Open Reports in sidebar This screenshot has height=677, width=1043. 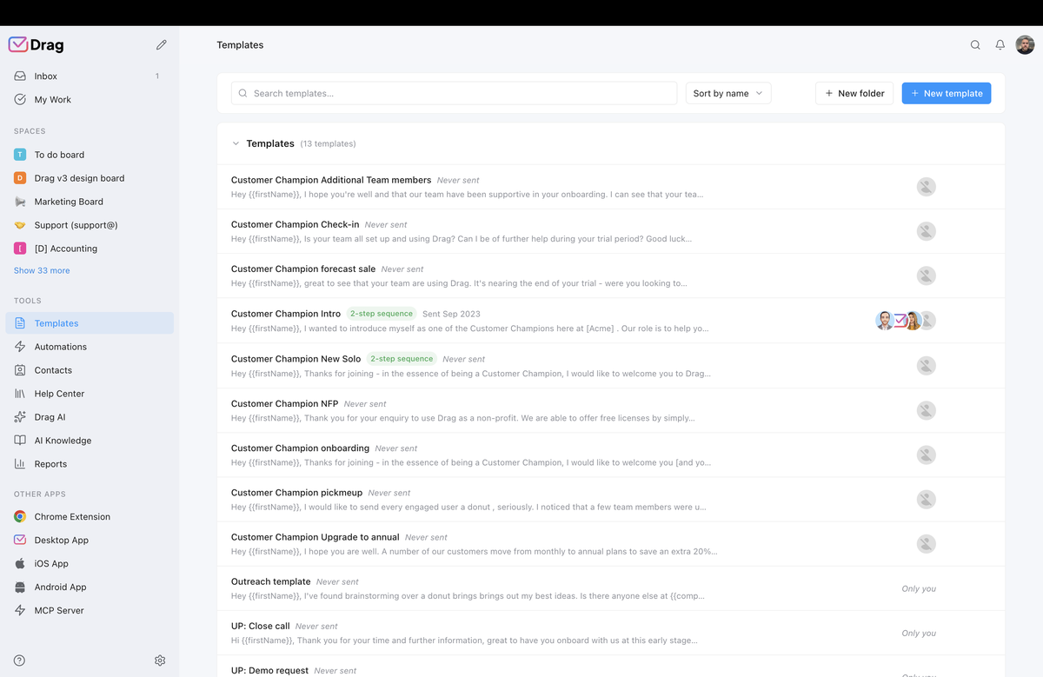[90, 464]
